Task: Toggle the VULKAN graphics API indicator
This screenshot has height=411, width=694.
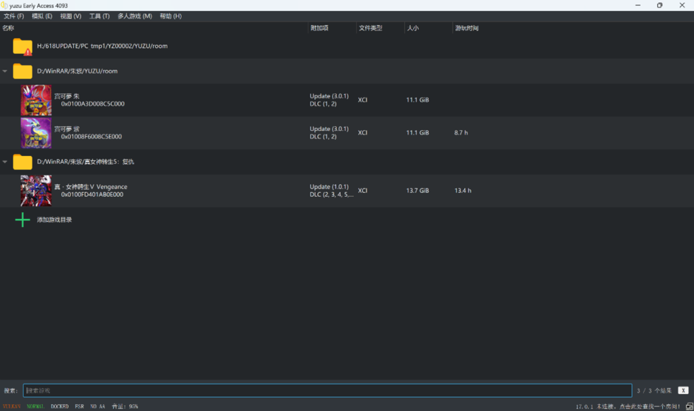Action: click(x=12, y=406)
